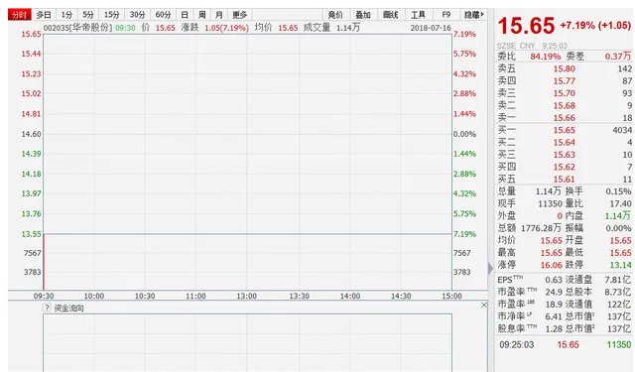Click 量比 value 17.40
The width and height of the screenshot is (635, 372).
coord(620,203)
